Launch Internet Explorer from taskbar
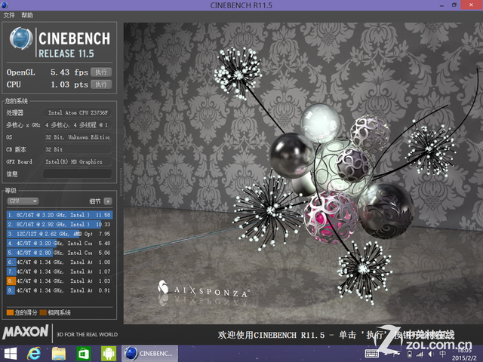483x362 pixels. (34, 354)
